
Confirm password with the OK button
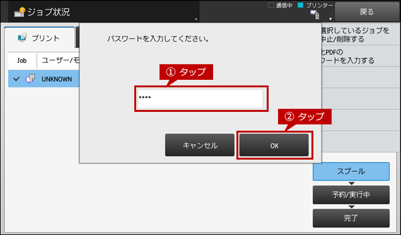(x=274, y=145)
